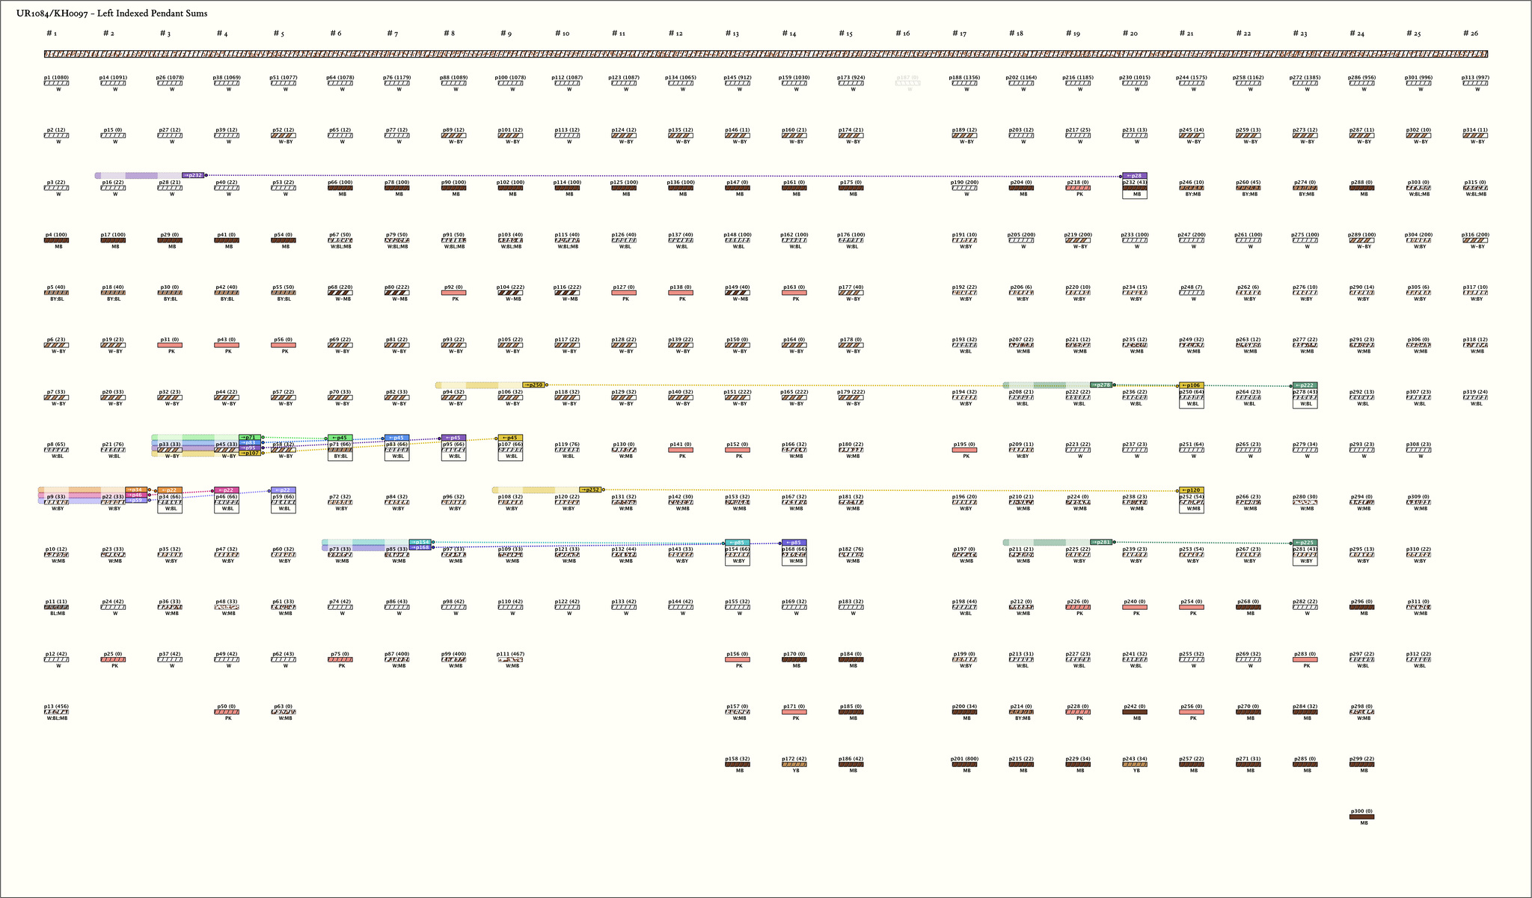Click the long hatched bar below column headers
The height and width of the screenshot is (898, 1532).
[x=766, y=54]
